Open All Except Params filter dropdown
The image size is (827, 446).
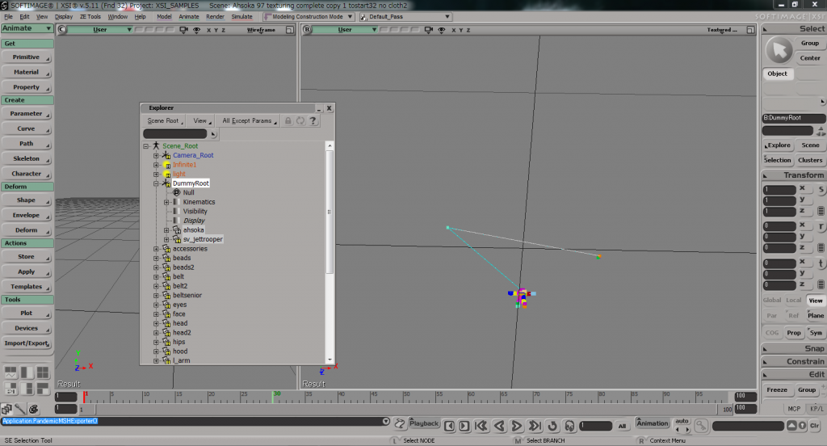249,121
